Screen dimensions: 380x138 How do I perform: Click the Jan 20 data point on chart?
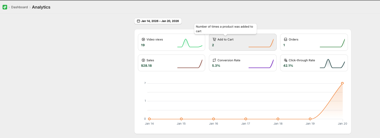click(342, 83)
